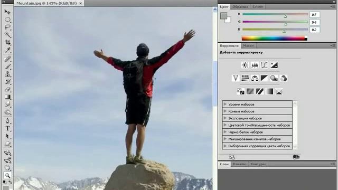Viewport: 338px width, 190px height.
Task: Switch to the Контуры tab
Action: [x=258, y=164]
